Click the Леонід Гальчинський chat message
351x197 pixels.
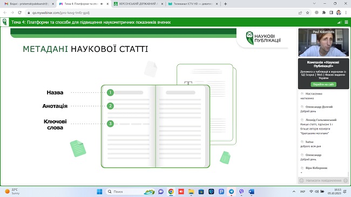[318, 126]
